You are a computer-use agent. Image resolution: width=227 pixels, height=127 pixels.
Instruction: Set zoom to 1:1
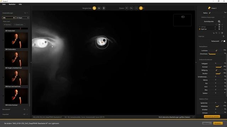[136, 8]
